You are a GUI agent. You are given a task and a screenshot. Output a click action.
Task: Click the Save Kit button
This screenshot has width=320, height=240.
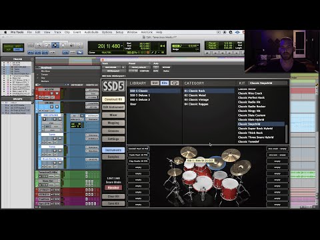[x=113, y=203]
